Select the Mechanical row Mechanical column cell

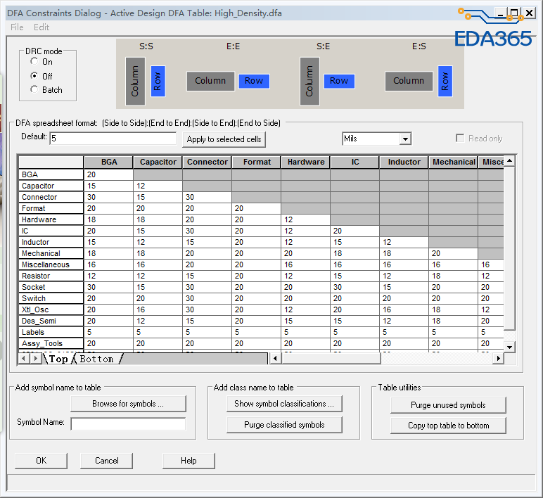pos(454,253)
